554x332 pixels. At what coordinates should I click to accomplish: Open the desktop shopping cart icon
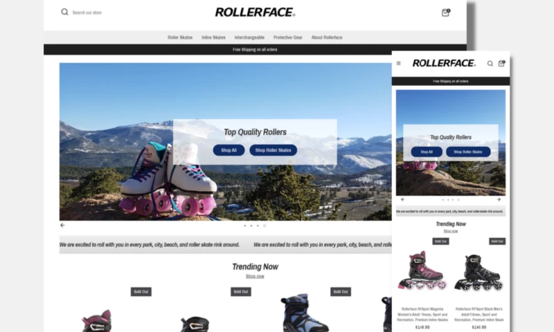(446, 12)
